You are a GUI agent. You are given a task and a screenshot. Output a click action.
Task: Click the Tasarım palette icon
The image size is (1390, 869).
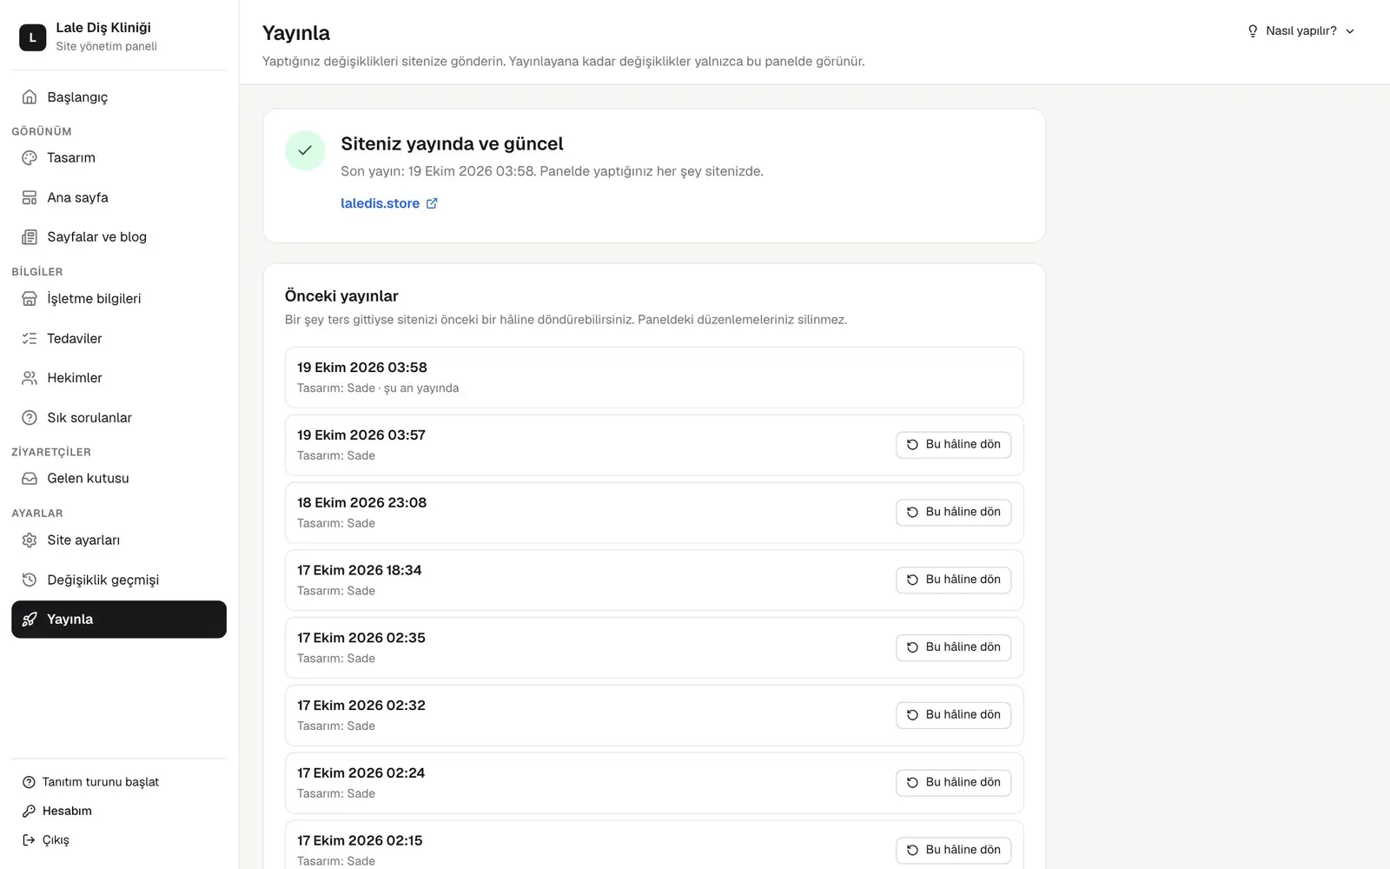(30, 158)
